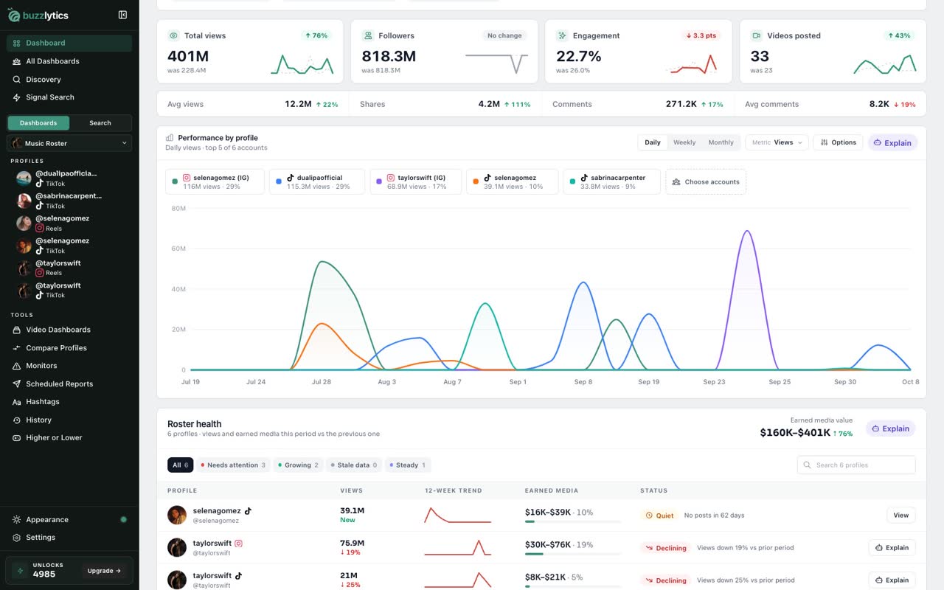This screenshot has width=944, height=590.
Task: Open Hashtags tool
Action: point(69,402)
